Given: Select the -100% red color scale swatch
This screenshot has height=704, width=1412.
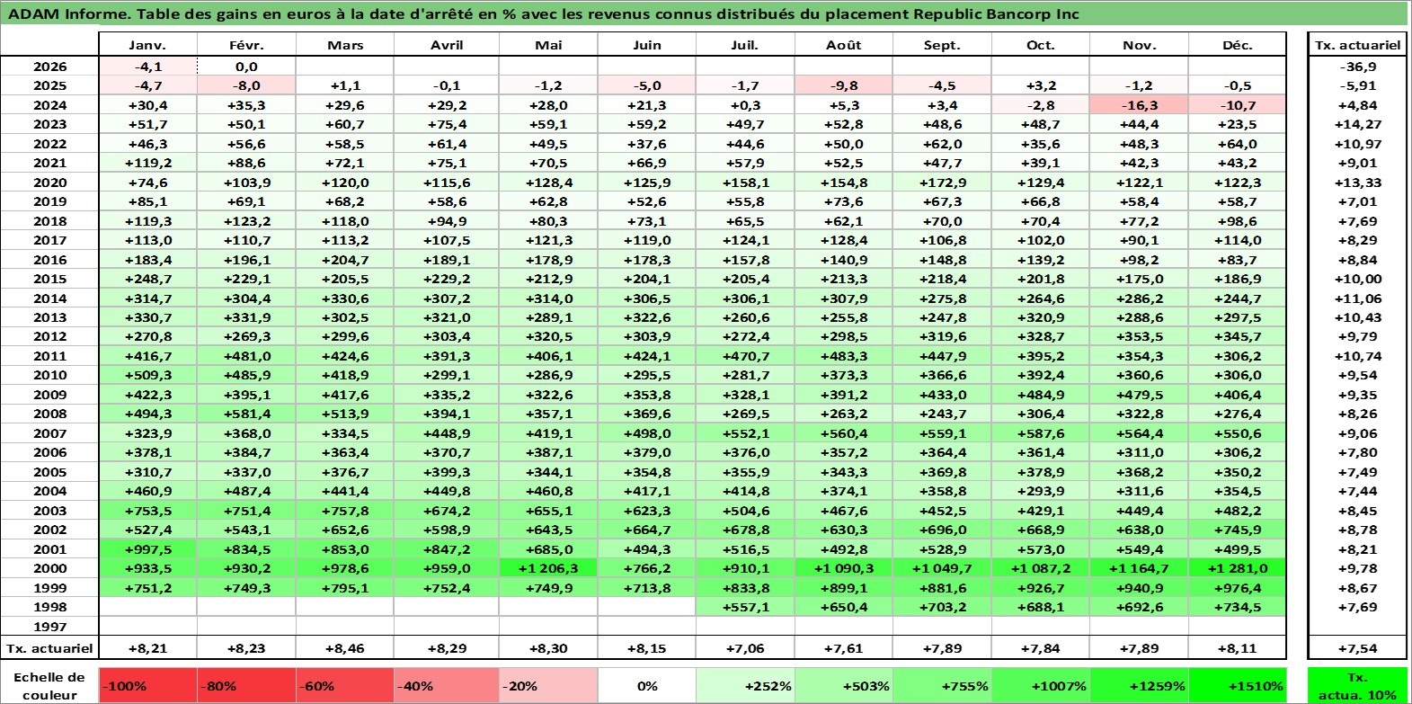Looking at the screenshot, I should tap(147, 685).
